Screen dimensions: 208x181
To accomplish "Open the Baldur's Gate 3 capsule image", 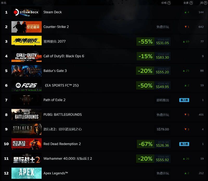I will pos(27,71).
